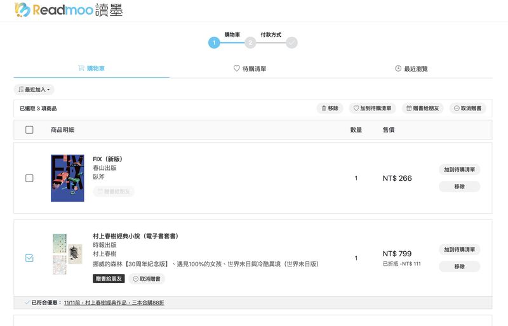The image size is (508, 326).
Task: Select step 1 購物車 progress circle
Action: (x=214, y=42)
